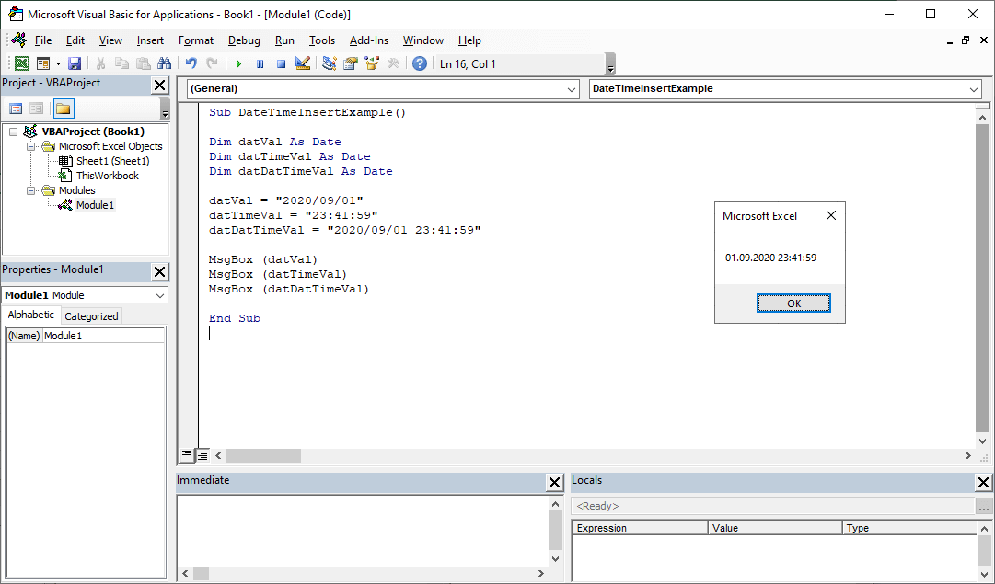Switch to Alphabetic properties tab
Viewport: 995px width, 584px height.
click(31, 315)
